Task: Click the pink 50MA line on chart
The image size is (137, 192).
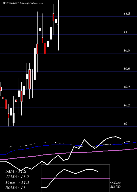Action: coord(68,153)
